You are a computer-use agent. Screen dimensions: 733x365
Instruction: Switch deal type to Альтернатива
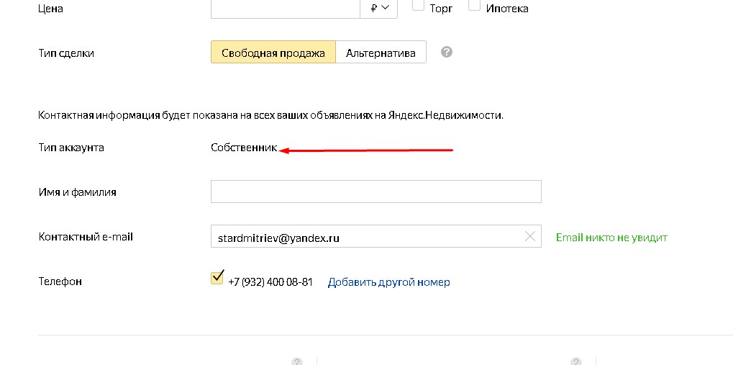click(x=381, y=52)
